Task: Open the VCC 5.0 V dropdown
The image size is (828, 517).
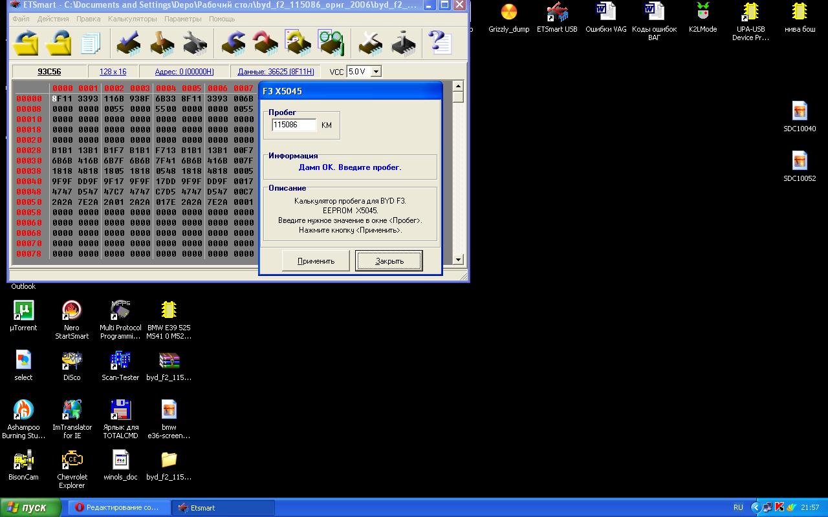Action: click(x=376, y=71)
